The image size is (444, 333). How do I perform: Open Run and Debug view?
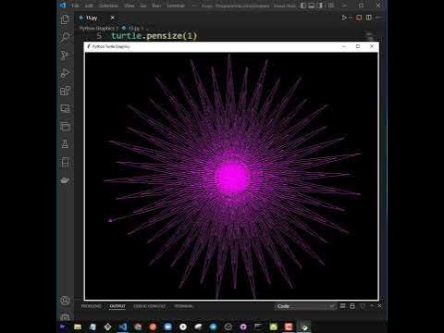65,73
